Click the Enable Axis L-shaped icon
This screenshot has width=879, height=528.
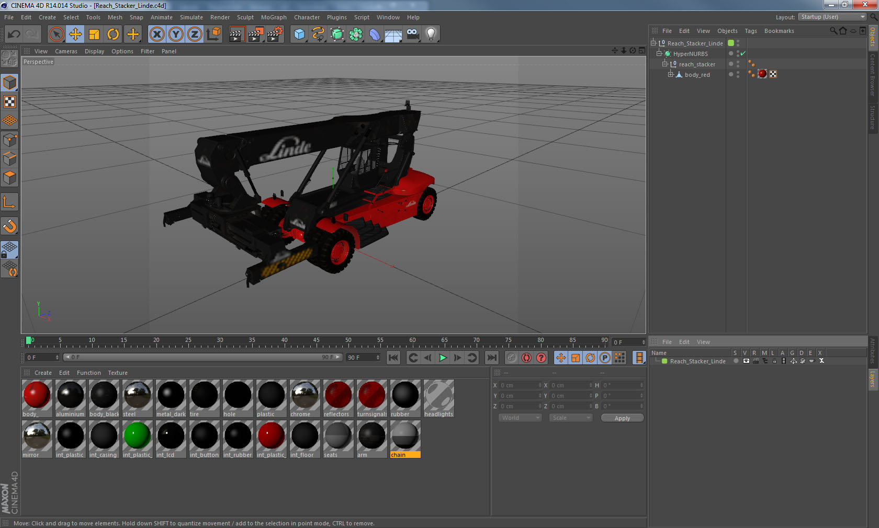(x=9, y=202)
